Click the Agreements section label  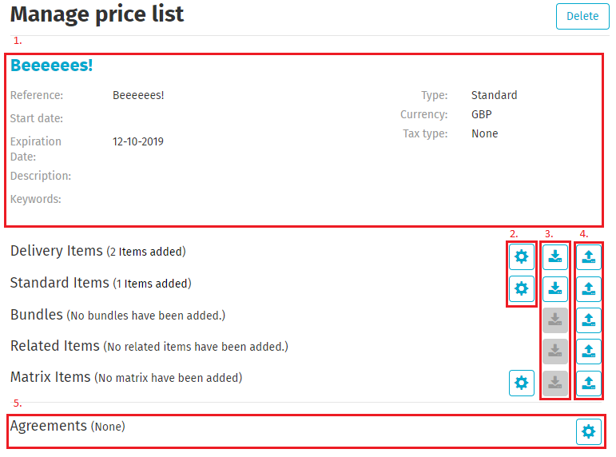48,426
